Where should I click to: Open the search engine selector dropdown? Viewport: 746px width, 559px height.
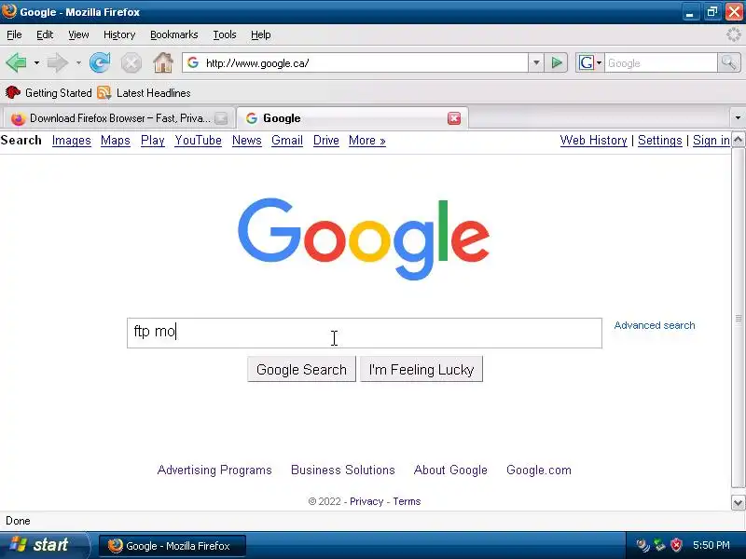[599, 62]
